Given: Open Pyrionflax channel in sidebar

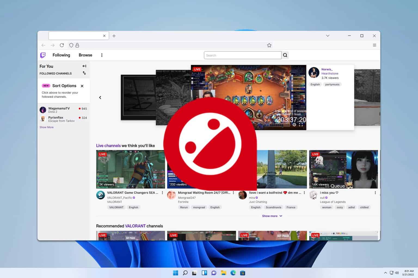Looking at the screenshot, I should [63, 119].
